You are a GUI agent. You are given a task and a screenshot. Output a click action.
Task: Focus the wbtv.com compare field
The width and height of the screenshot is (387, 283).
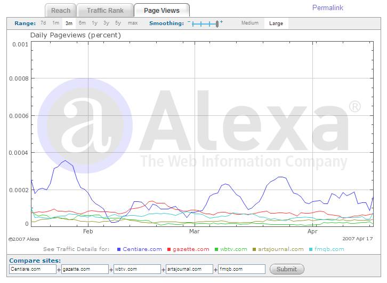pyautogui.click(x=137, y=269)
